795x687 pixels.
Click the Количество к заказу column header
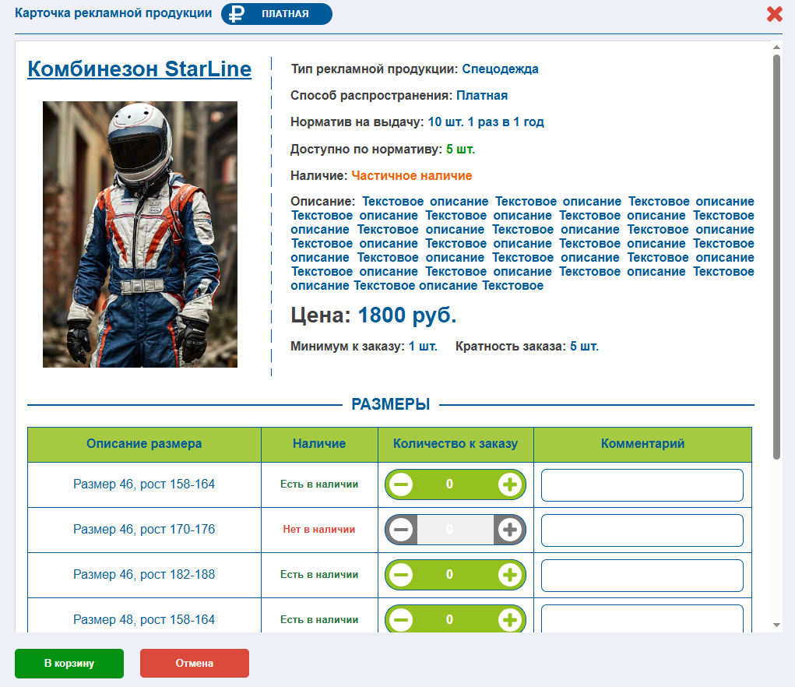point(456,444)
